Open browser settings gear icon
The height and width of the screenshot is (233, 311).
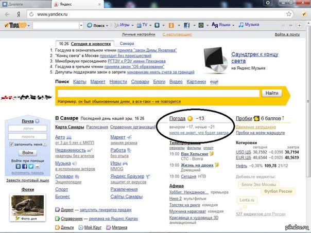coord(268,3)
